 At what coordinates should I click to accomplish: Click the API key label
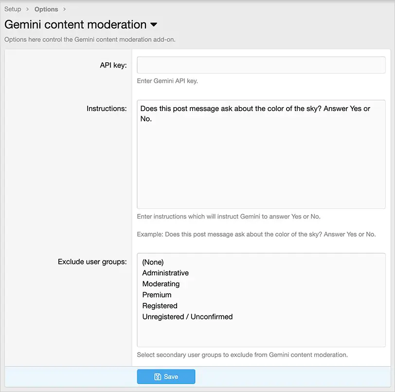coord(113,65)
